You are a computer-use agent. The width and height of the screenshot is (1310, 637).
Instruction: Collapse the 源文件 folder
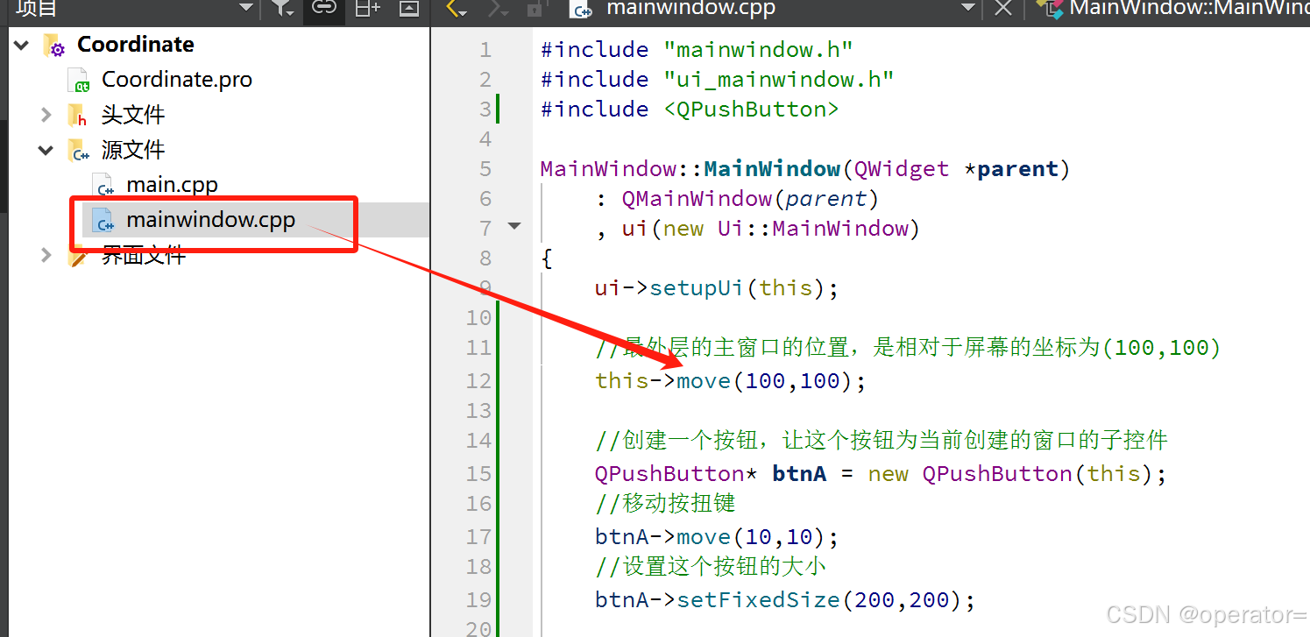[46, 150]
